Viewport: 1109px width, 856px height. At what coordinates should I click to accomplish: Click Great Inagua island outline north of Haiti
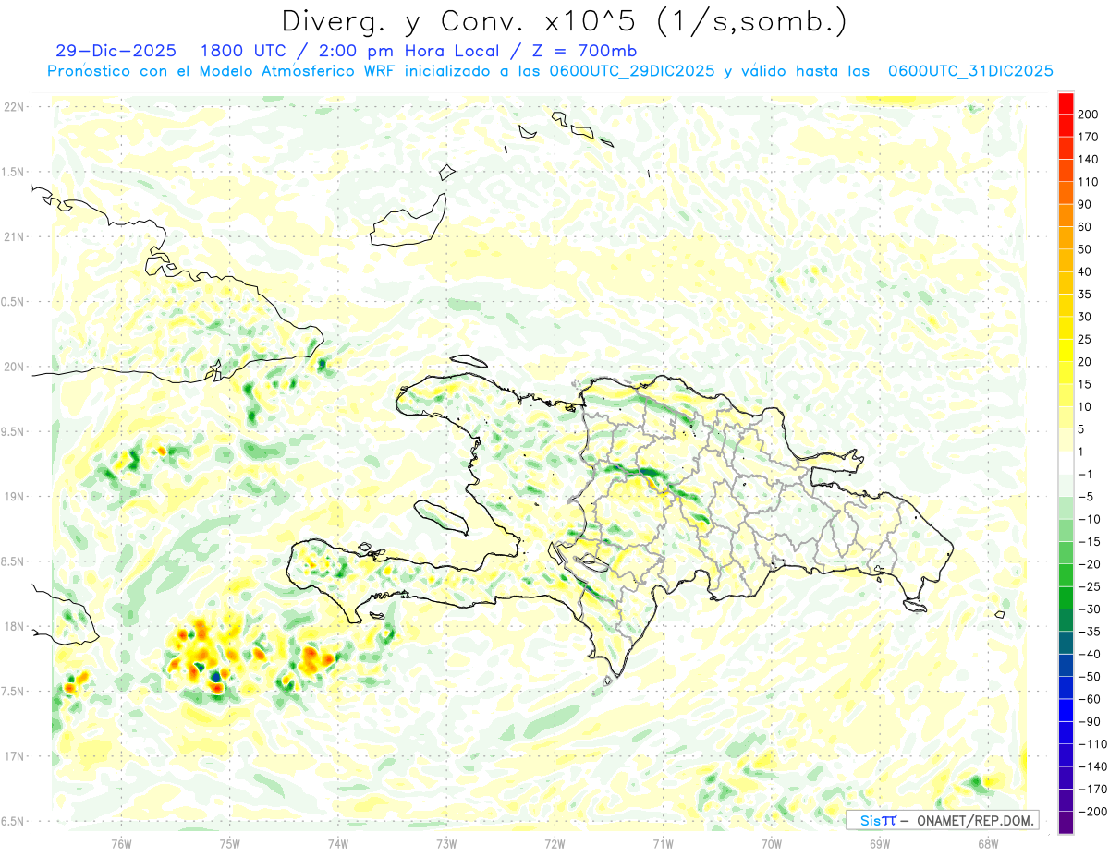pyautogui.click(x=408, y=221)
